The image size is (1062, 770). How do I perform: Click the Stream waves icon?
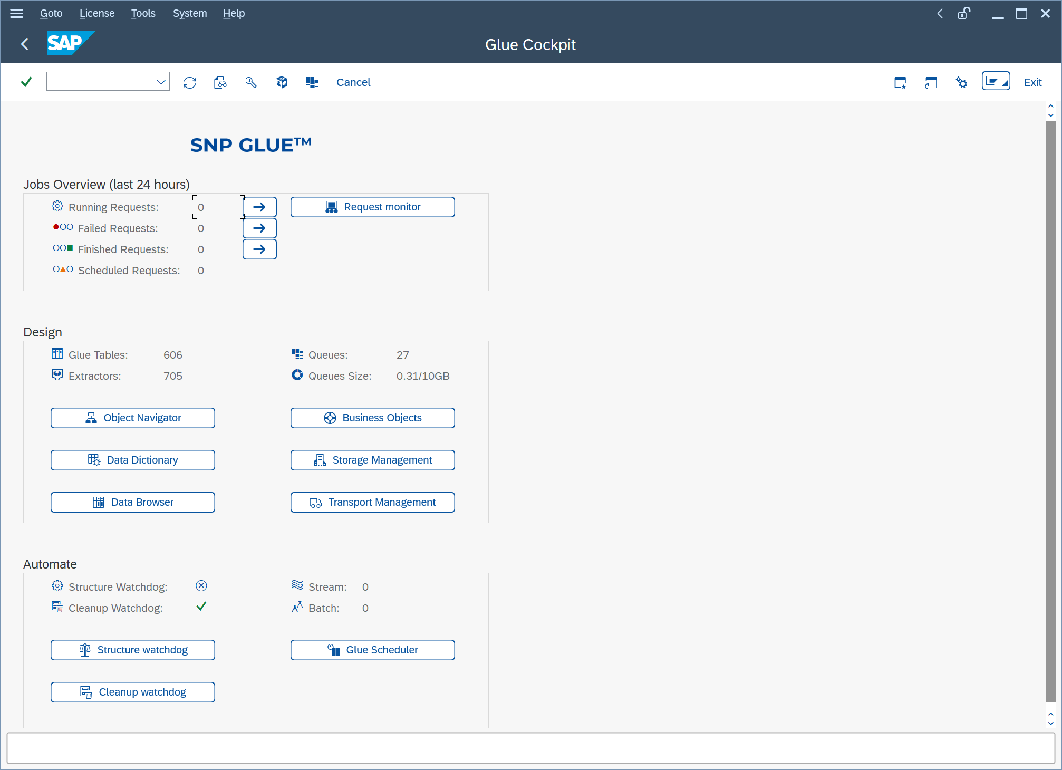[297, 585]
